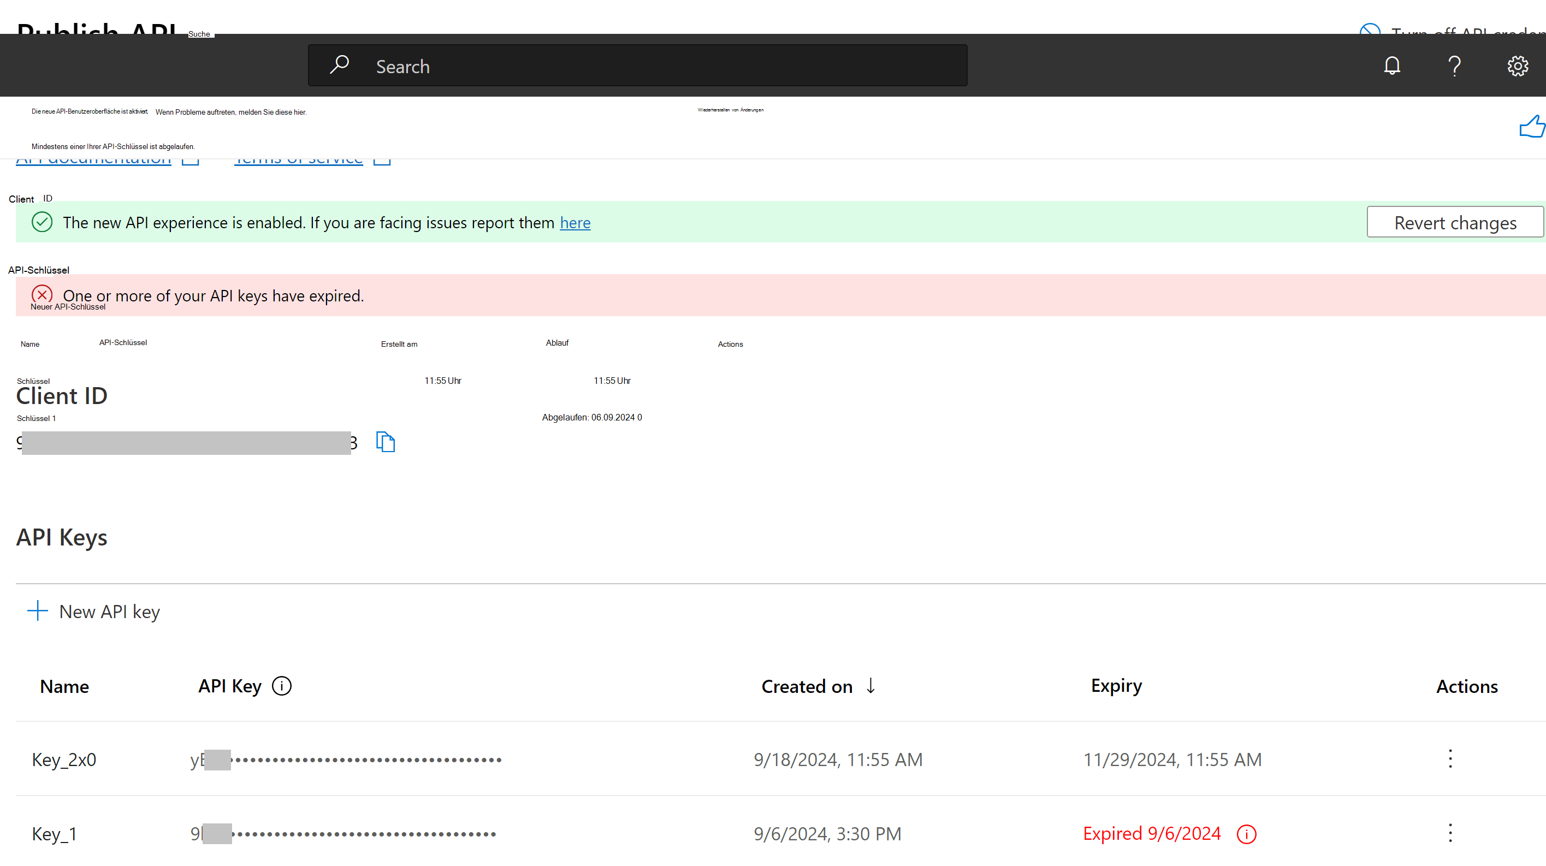Click the plus icon for New API key
The image size is (1546, 866).
tap(37, 611)
